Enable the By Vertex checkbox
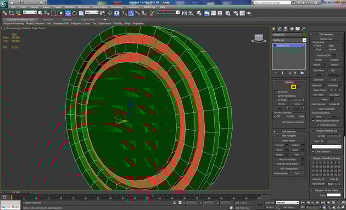The height and width of the screenshot is (210, 346). point(276,92)
